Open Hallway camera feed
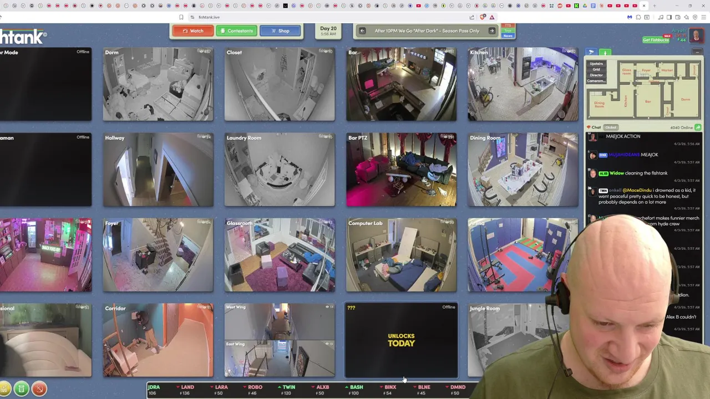Image resolution: width=710 pixels, height=399 pixels. 158,170
